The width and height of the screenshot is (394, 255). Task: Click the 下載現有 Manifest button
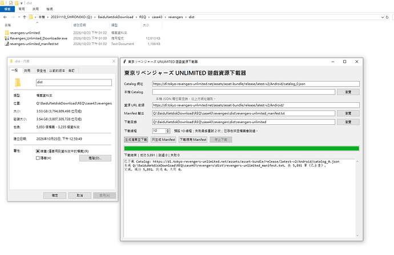pyautogui.click(x=193, y=140)
